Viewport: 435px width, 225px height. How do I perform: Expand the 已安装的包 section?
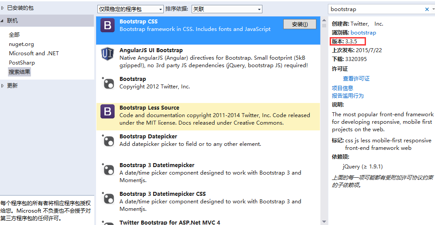tap(3, 8)
